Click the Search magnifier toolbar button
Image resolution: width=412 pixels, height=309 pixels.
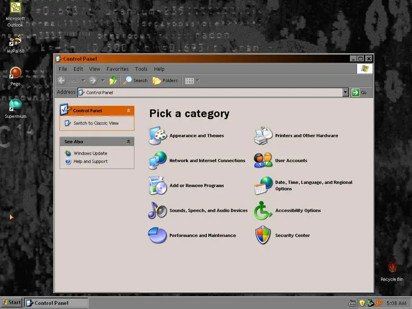(x=135, y=80)
